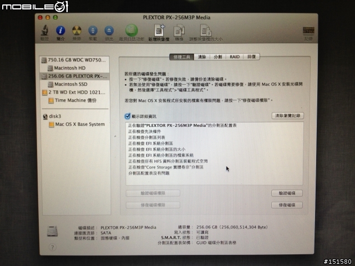Click the log line mentioning Core Storage

point(166,167)
